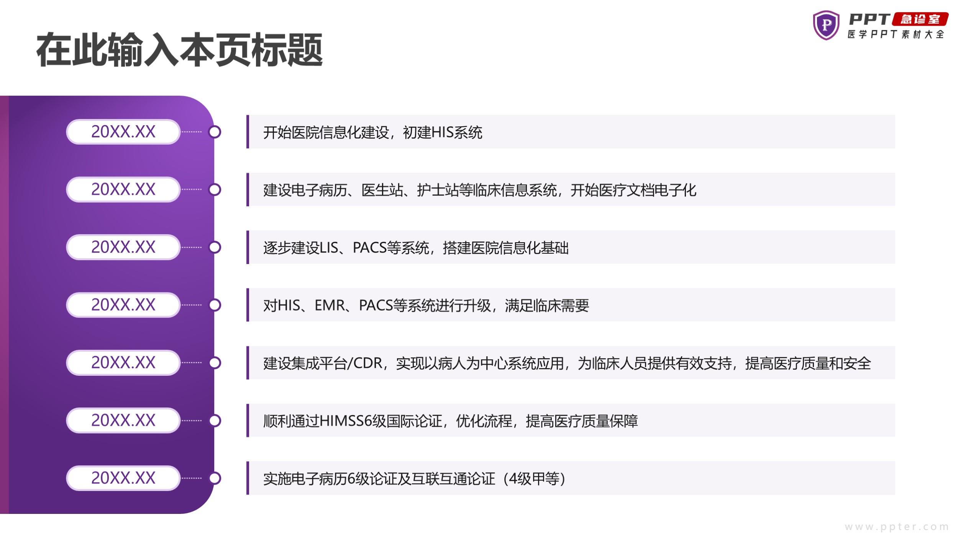The height and width of the screenshot is (538, 958).
Task: Click the slide title 在此输入本页标题
Action: pyautogui.click(x=179, y=50)
